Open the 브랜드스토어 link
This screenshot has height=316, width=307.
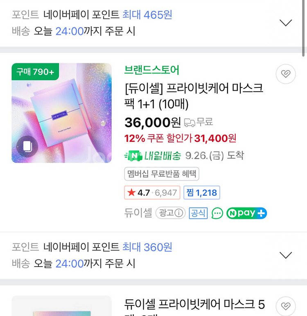[151, 70]
